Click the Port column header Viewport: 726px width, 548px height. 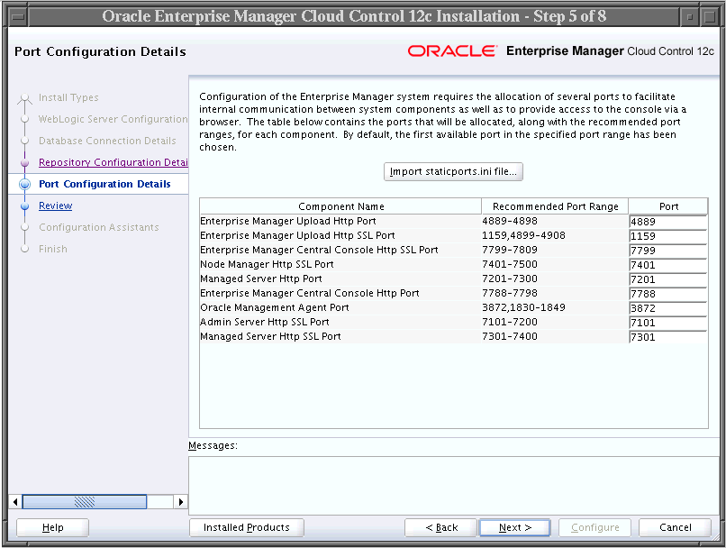(x=668, y=206)
